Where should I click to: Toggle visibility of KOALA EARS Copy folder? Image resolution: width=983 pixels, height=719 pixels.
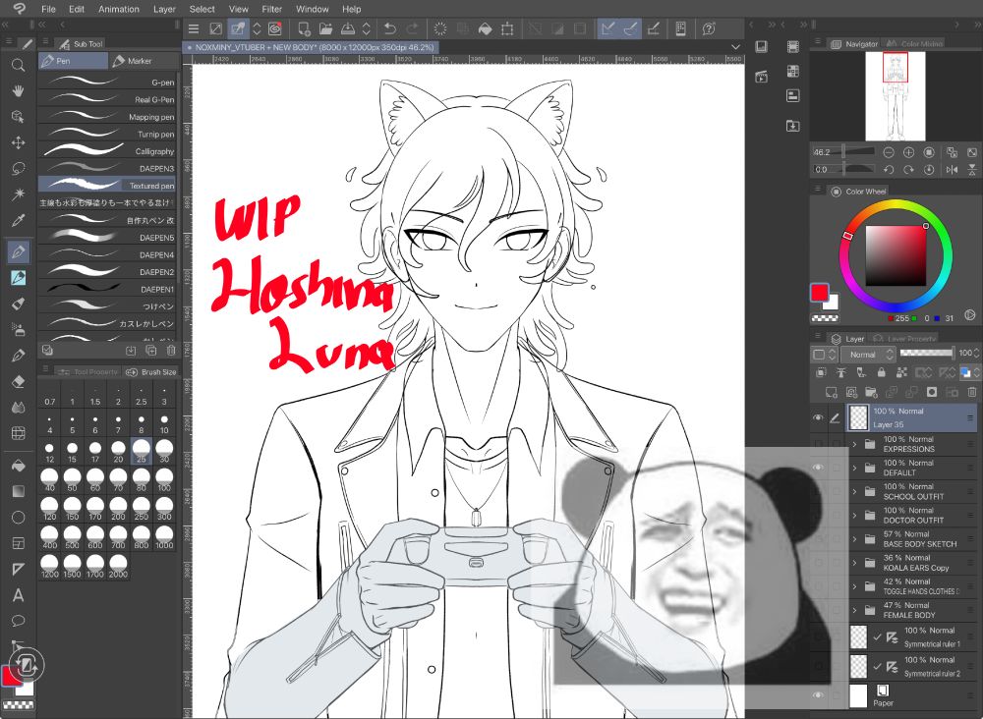[818, 563]
